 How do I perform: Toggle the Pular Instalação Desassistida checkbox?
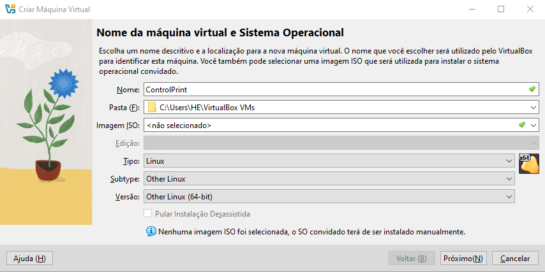pyautogui.click(x=149, y=214)
